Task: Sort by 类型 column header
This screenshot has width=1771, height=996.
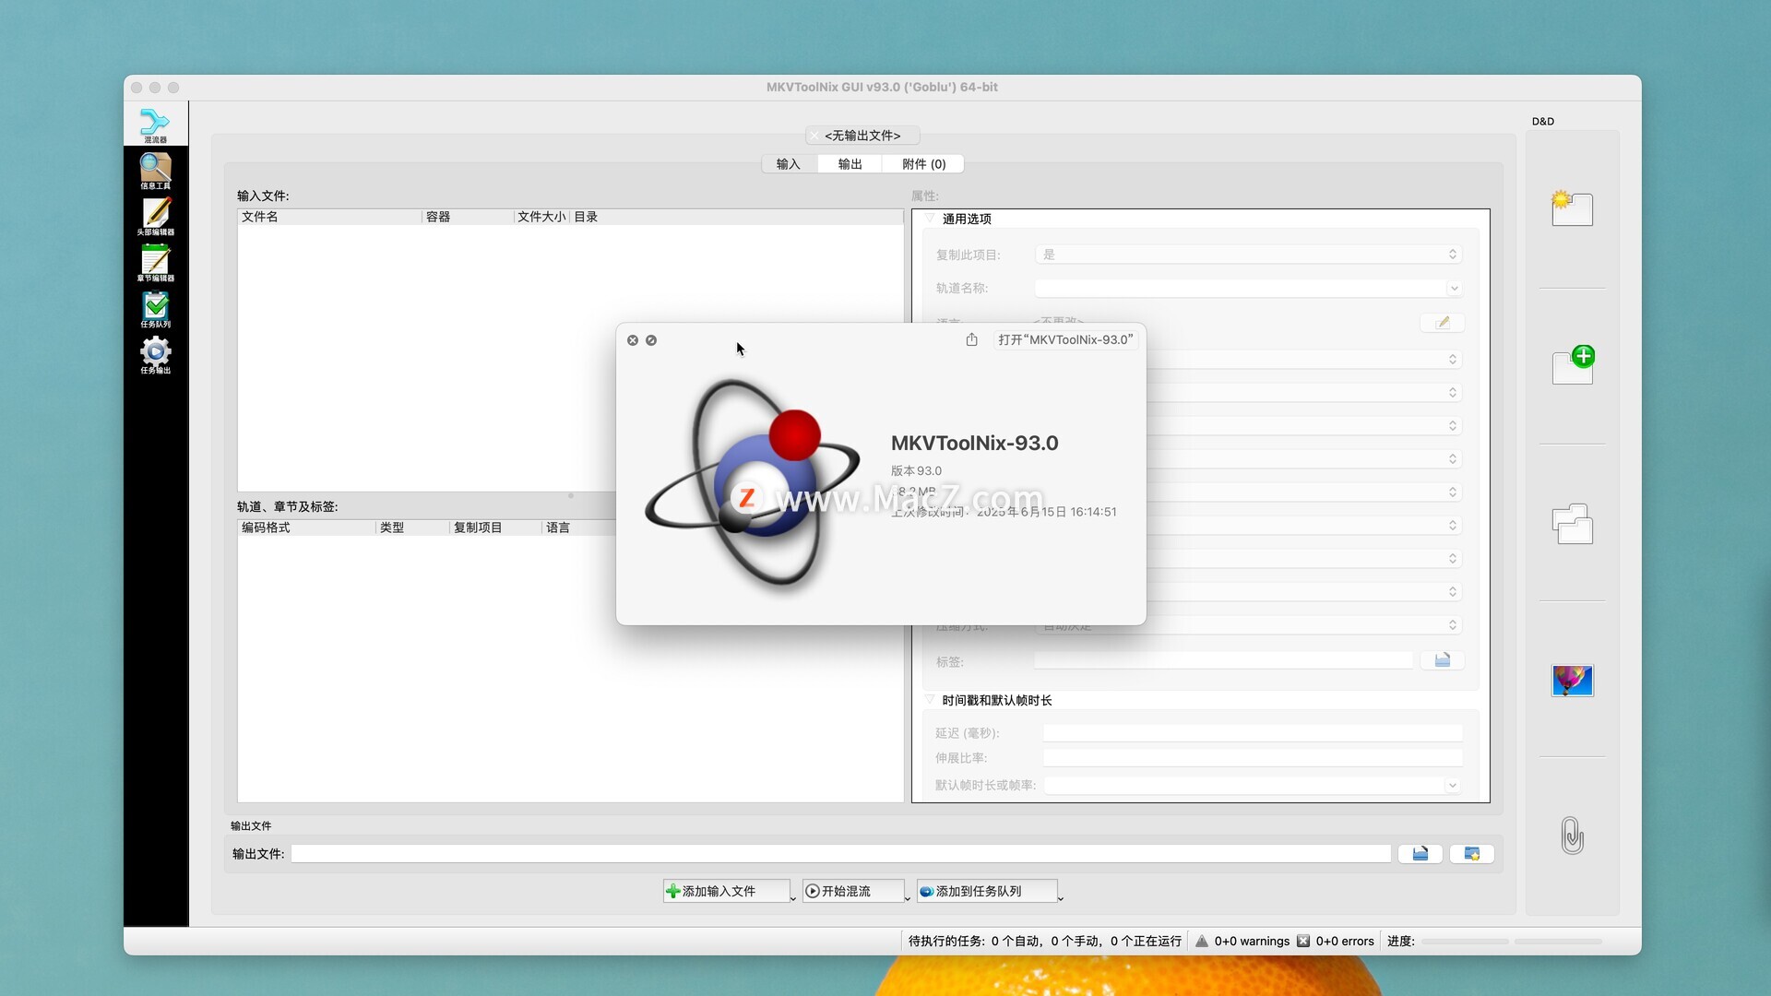Action: 412,528
